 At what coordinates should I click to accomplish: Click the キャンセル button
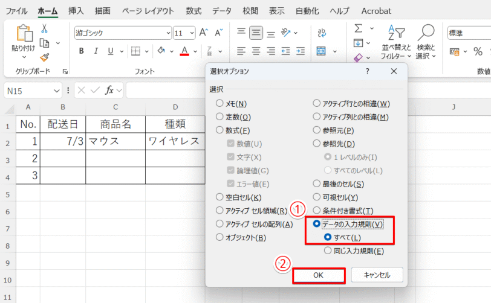(377, 275)
